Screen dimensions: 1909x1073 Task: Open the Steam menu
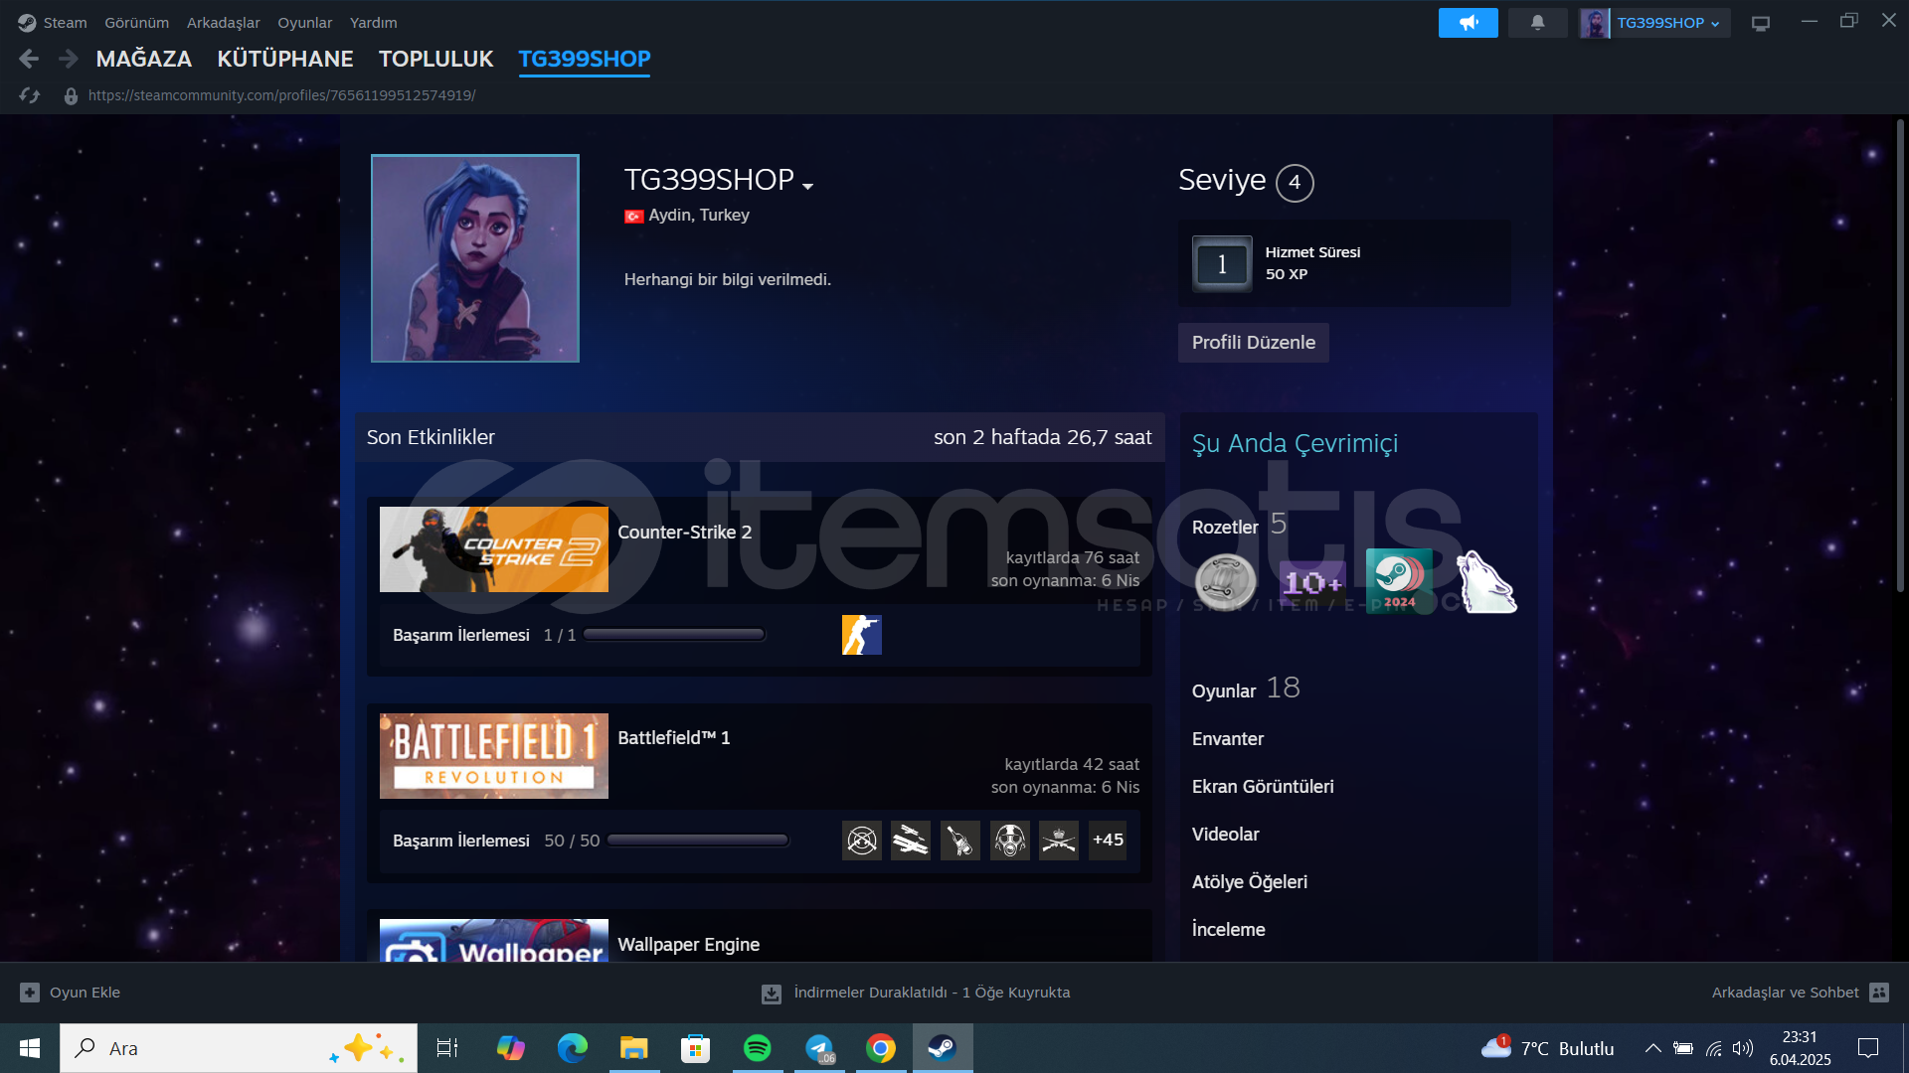click(x=65, y=22)
